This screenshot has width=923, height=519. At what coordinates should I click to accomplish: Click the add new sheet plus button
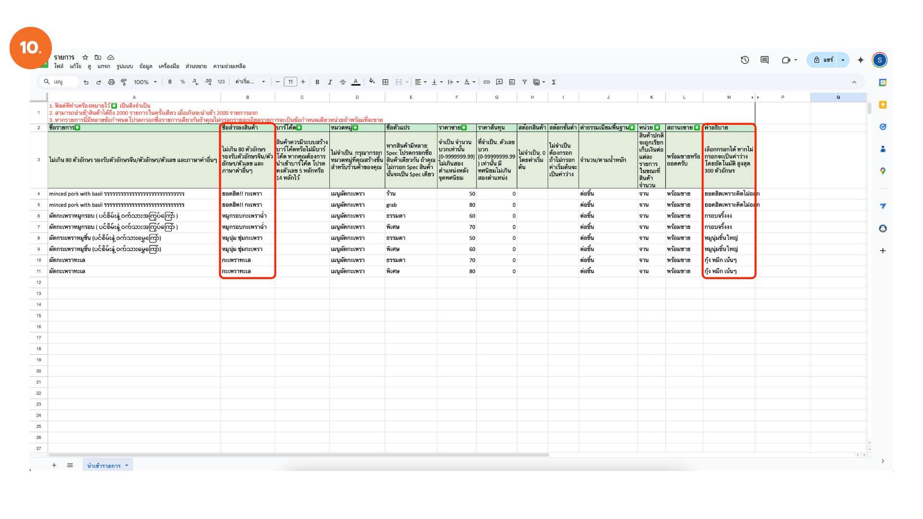click(54, 465)
